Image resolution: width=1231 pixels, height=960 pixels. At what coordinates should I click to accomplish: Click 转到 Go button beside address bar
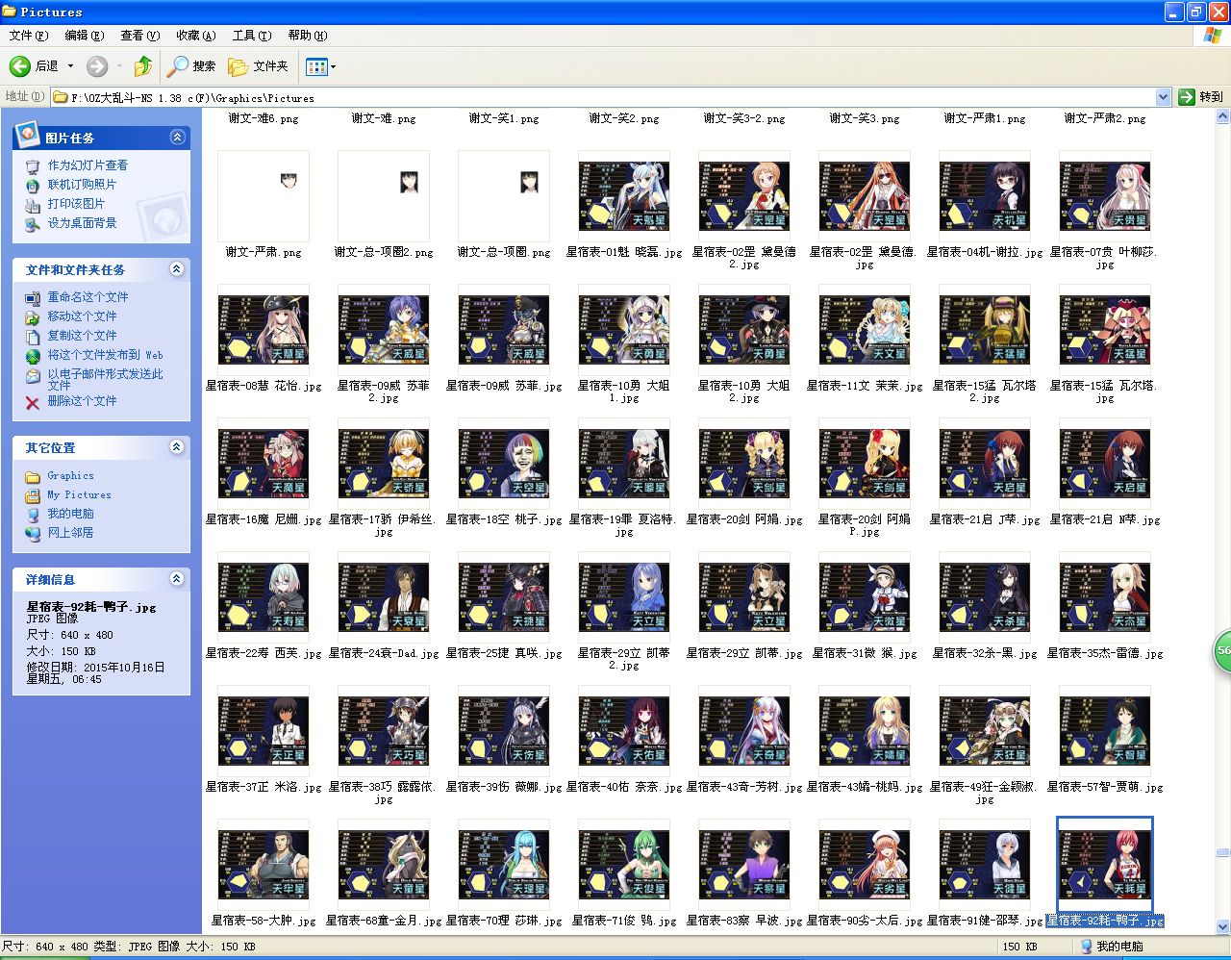[1201, 97]
